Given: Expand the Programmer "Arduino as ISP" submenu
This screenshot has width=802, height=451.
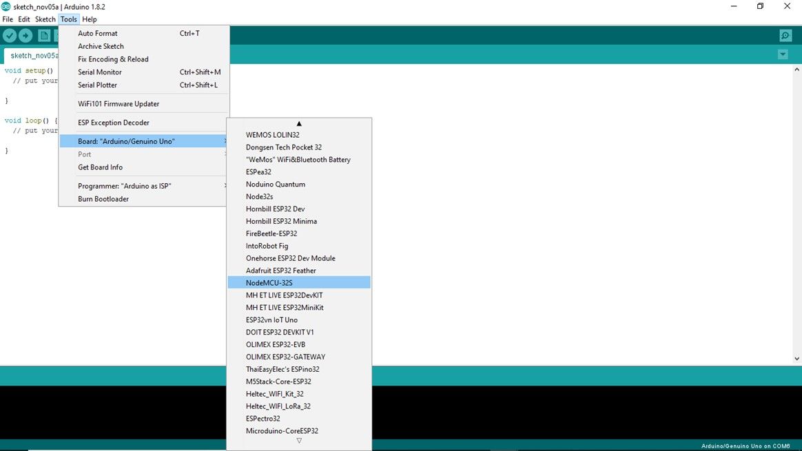Looking at the screenshot, I should click(x=143, y=186).
